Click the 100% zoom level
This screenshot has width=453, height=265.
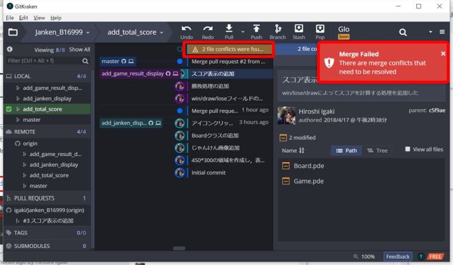tap(367, 257)
